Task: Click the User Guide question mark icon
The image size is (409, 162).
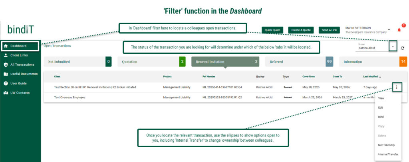Action: point(6,84)
